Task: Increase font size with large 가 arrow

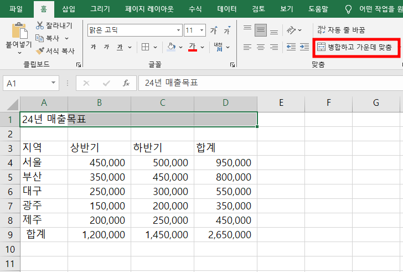Action: click(x=214, y=30)
